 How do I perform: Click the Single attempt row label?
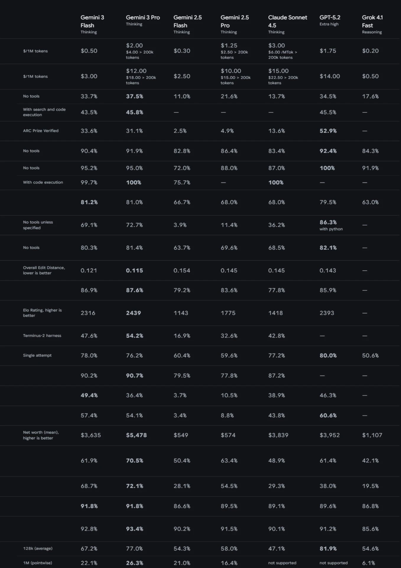point(37,355)
